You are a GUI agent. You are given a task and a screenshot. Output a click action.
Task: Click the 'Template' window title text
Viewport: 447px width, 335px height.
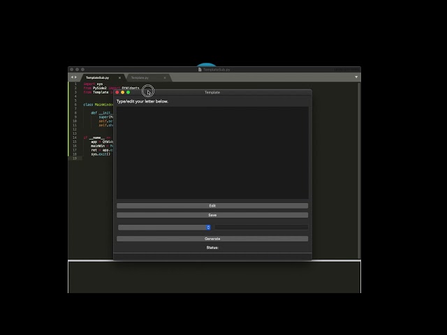click(x=212, y=92)
